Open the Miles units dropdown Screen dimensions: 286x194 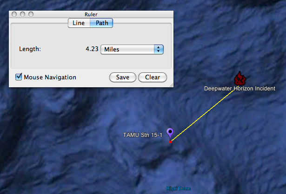[x=132, y=49]
